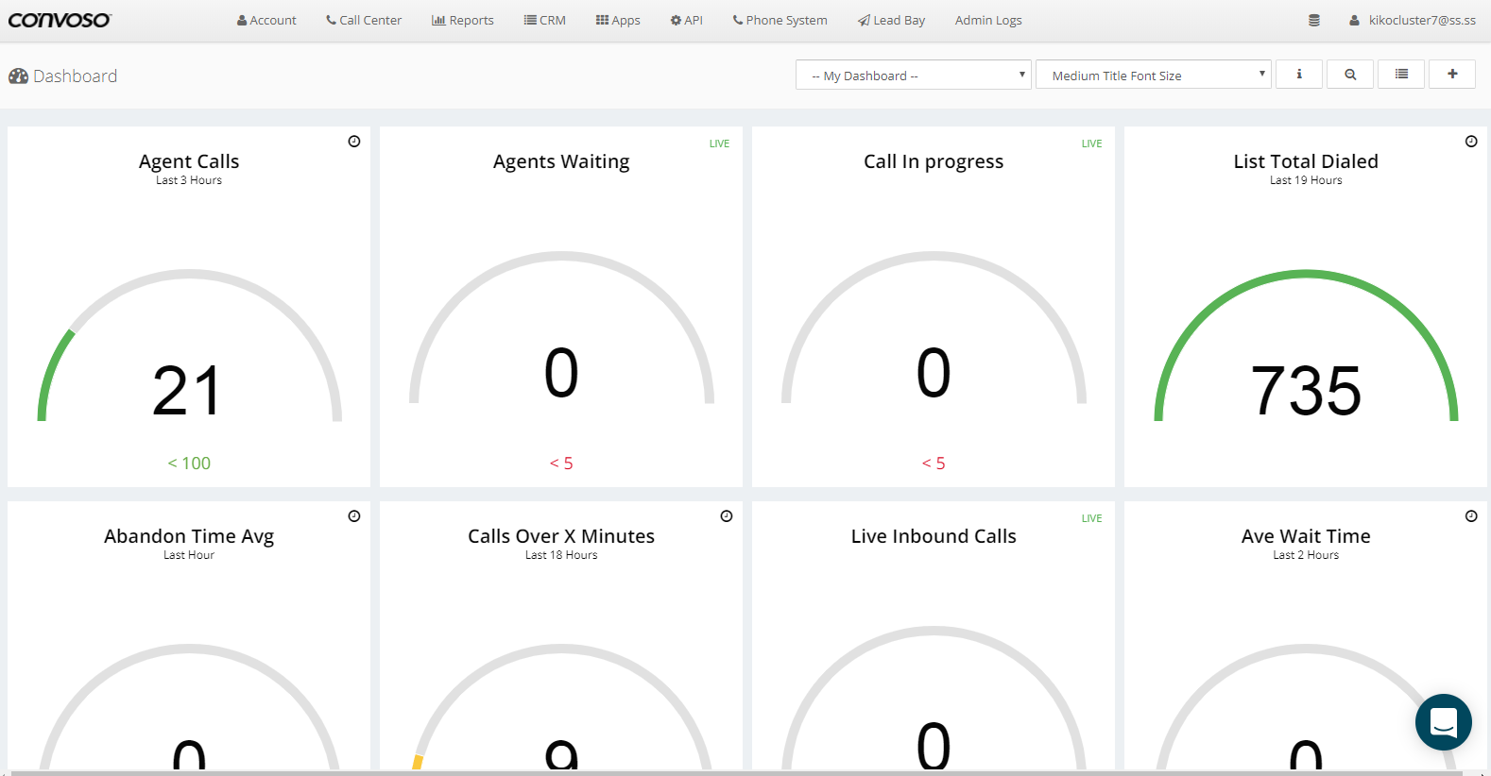
Task: Click the list view button
Action: point(1401,74)
